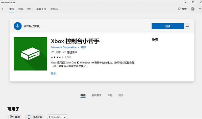
Task: Click the 电脑 device chip
Action: click(x=15, y=117)
